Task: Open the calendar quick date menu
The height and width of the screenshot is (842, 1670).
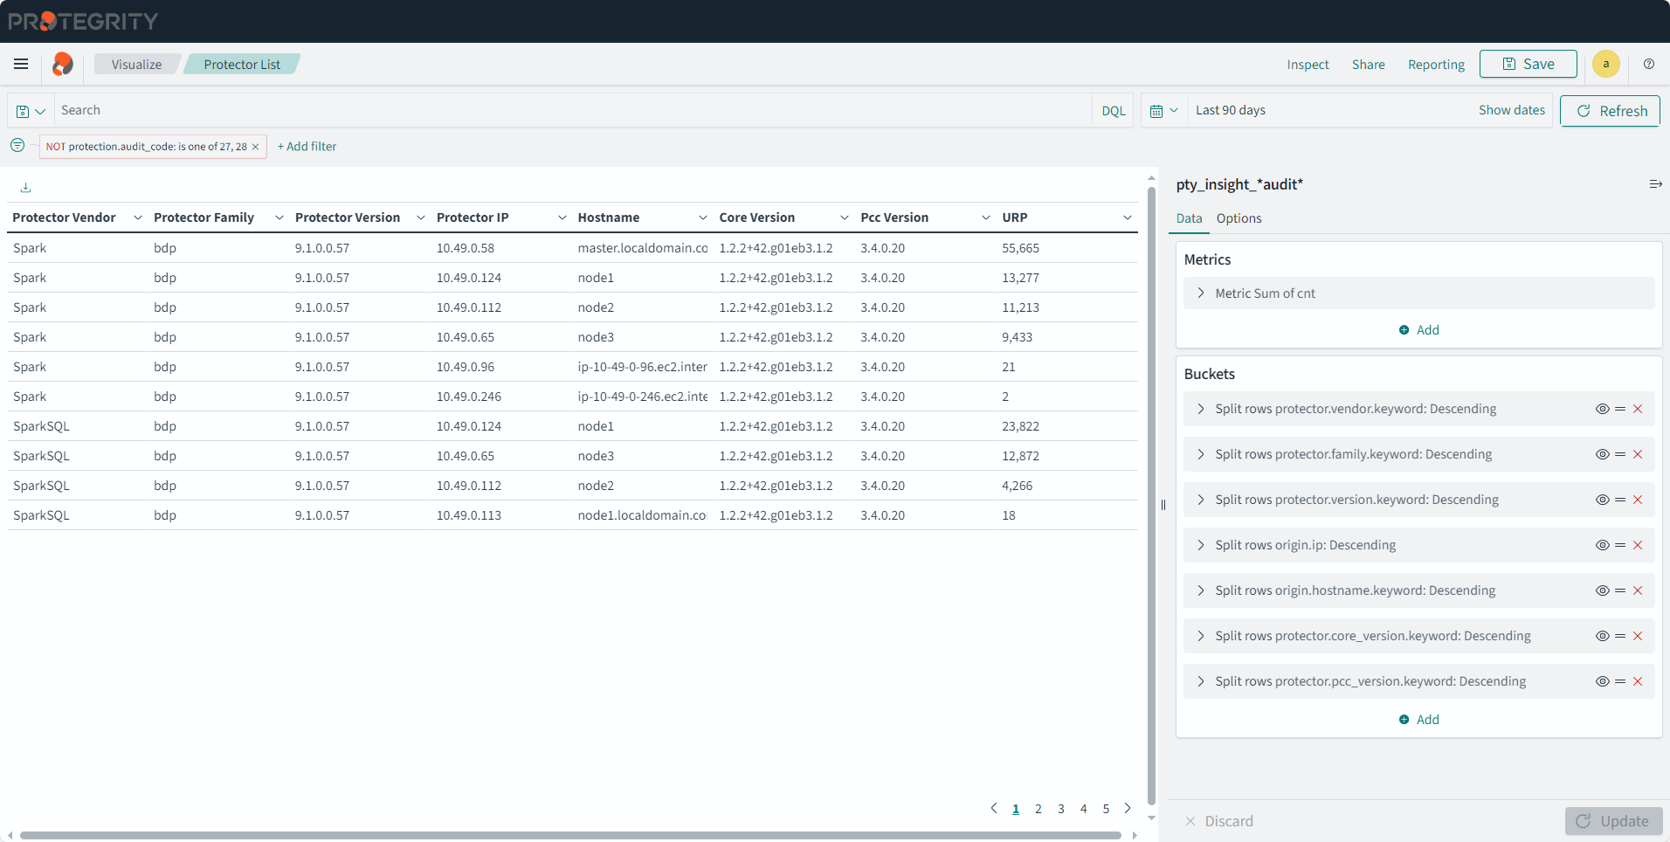Action: [1163, 111]
